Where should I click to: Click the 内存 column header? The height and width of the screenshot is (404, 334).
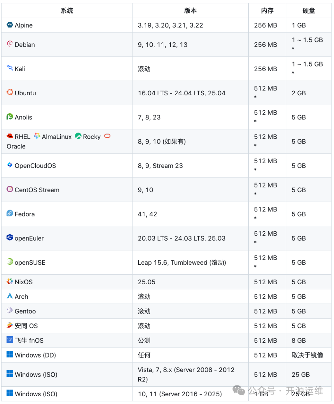tap(267, 11)
